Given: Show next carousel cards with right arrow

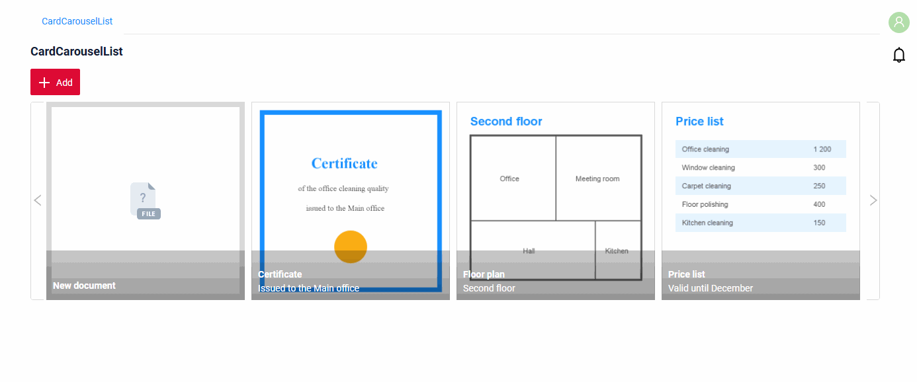Looking at the screenshot, I should click(873, 200).
